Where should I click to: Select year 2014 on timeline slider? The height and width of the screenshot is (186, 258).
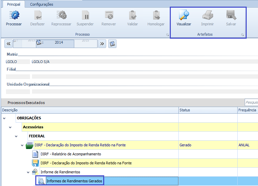[59, 43]
